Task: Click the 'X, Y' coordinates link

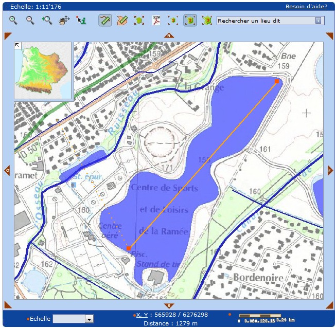Action: coord(142,315)
